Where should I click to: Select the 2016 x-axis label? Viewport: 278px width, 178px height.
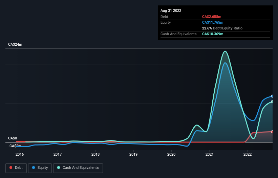(20, 154)
